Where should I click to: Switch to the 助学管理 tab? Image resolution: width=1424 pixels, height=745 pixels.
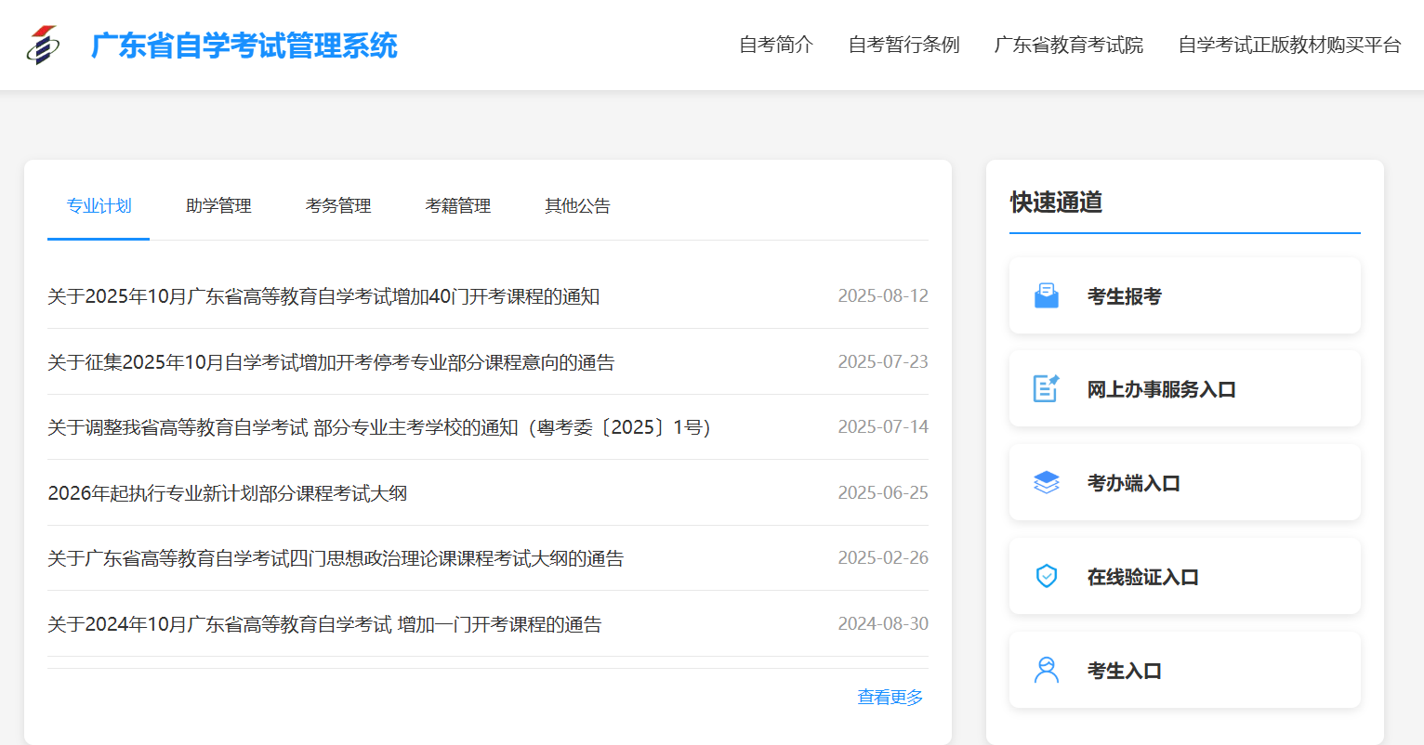pyautogui.click(x=218, y=206)
